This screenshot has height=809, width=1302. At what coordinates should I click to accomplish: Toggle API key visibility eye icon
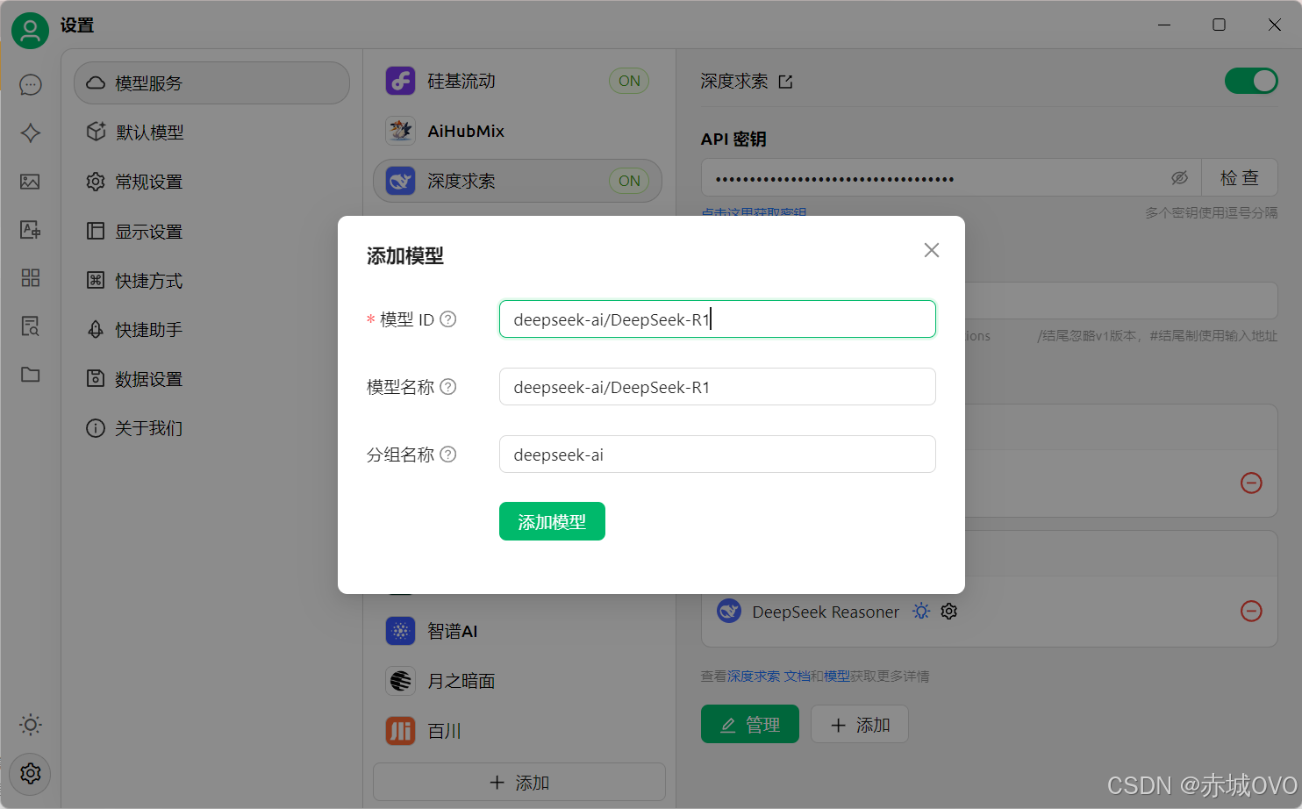(1179, 178)
